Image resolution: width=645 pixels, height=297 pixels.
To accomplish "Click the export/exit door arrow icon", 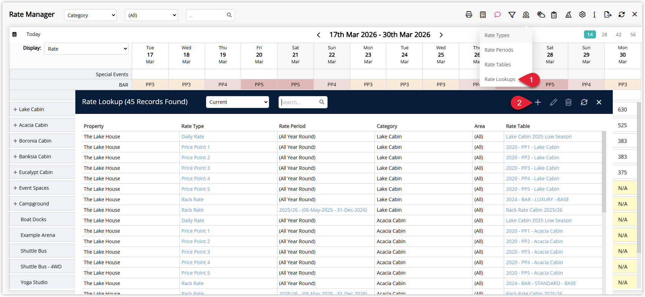I will point(608,15).
